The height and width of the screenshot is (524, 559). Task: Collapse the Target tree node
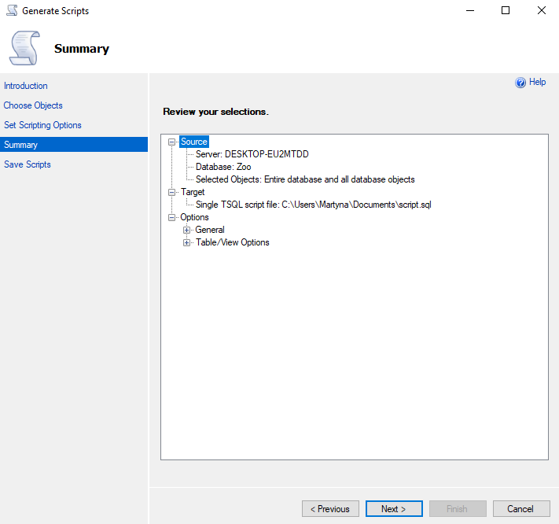click(x=172, y=192)
